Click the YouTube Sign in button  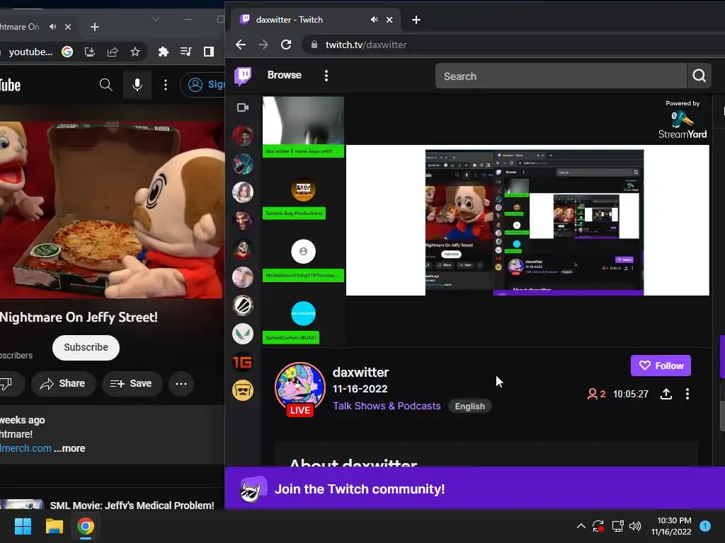[203, 85]
